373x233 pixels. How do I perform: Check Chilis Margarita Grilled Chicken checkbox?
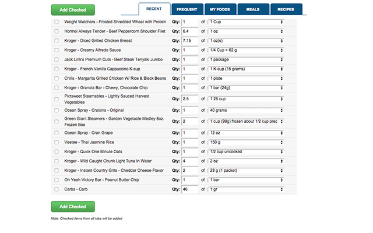[x=57, y=78]
